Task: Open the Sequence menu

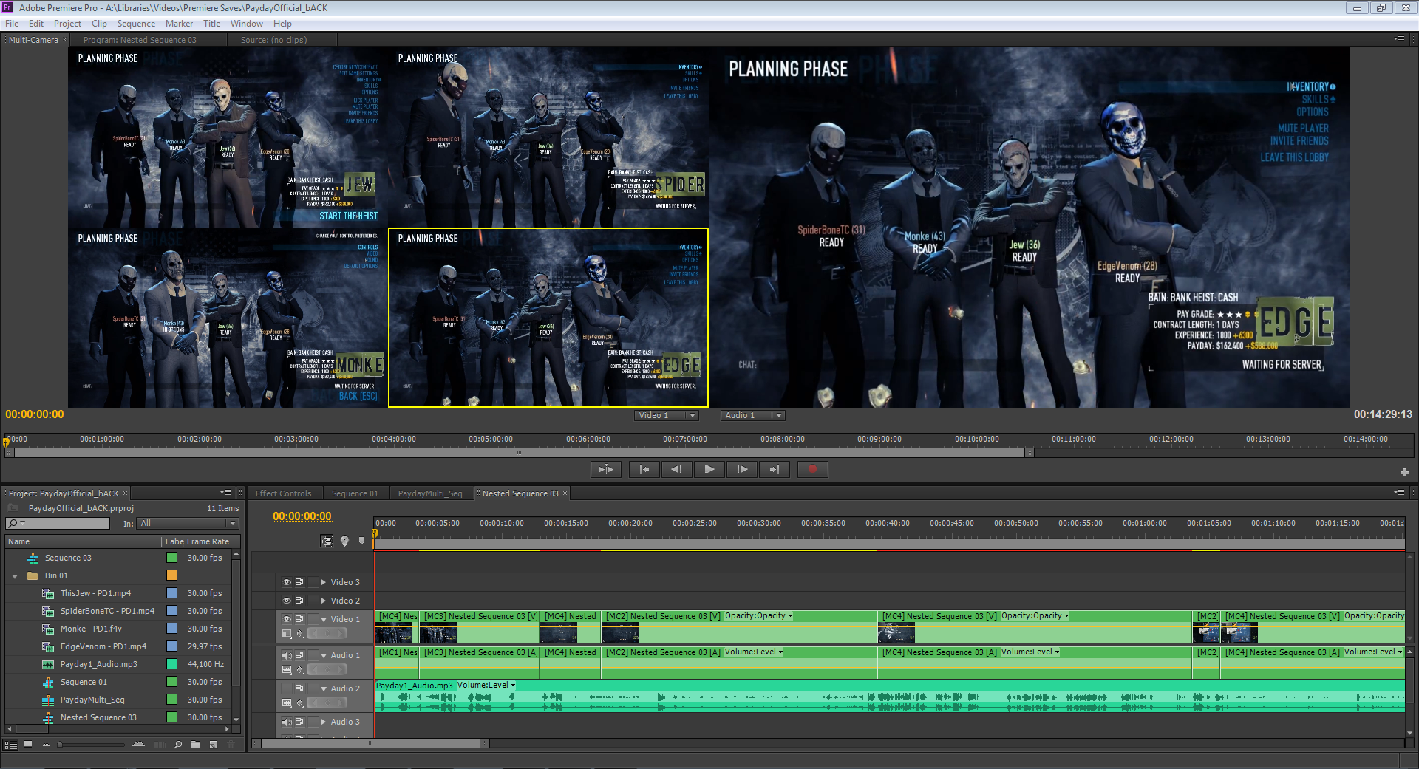Action: 136,24
